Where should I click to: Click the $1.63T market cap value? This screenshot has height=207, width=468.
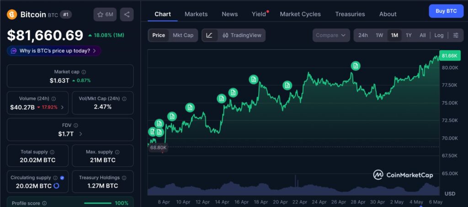(59, 80)
